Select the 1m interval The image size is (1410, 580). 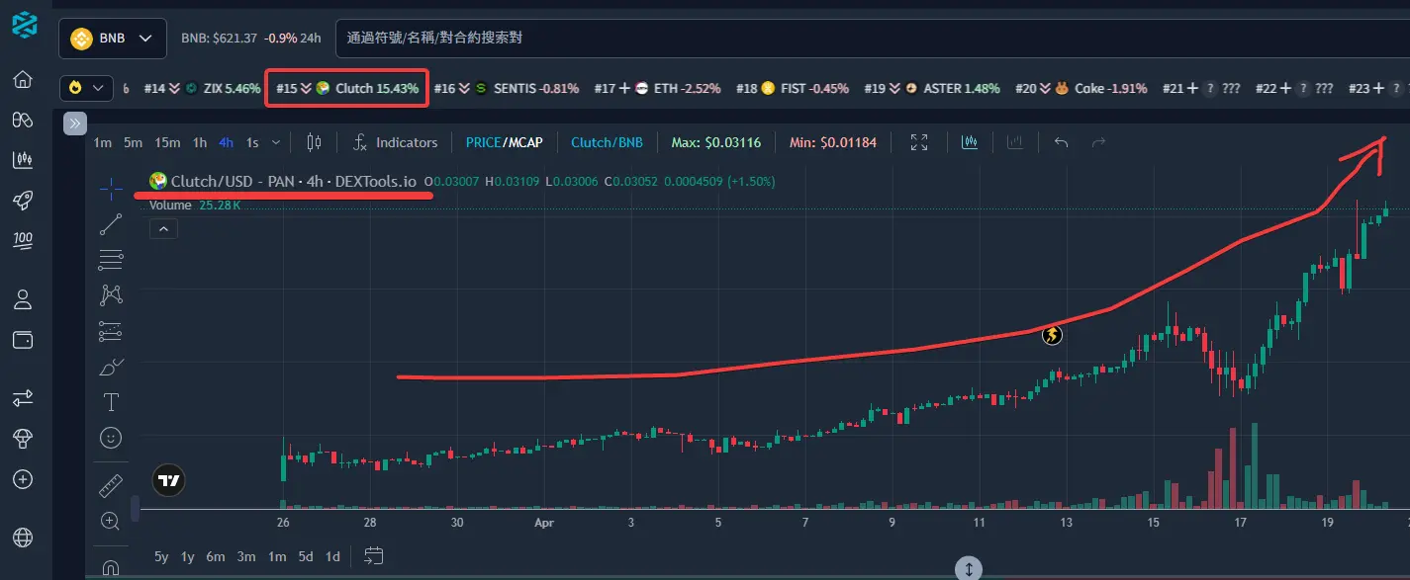pyautogui.click(x=102, y=142)
